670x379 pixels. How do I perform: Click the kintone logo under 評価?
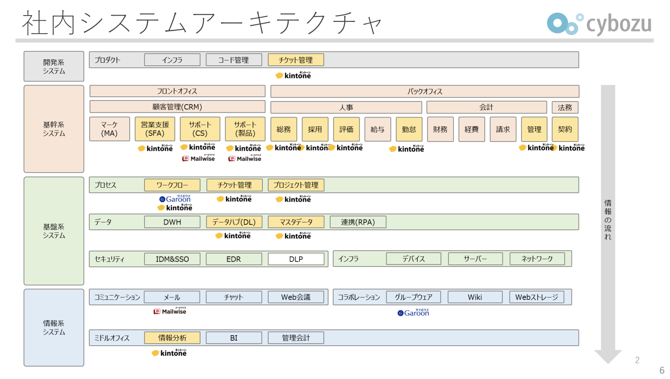(x=345, y=147)
